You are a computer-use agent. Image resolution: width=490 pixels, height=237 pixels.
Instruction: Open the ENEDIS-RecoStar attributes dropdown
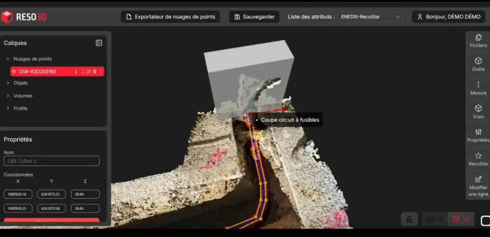pos(371,17)
